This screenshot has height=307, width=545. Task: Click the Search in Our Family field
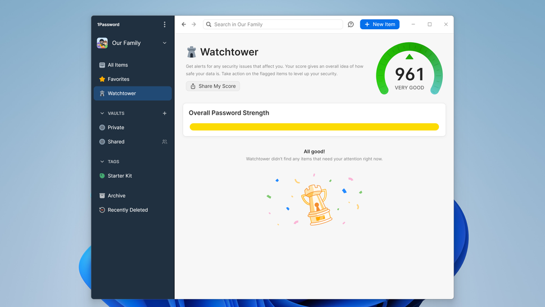[x=273, y=24]
